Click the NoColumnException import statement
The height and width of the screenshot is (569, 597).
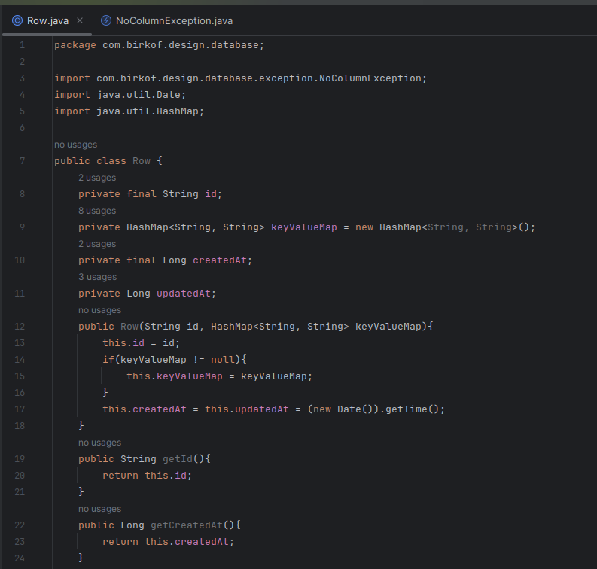(241, 78)
